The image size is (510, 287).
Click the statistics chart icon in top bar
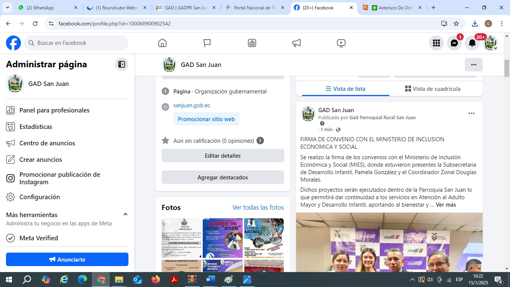(252, 43)
